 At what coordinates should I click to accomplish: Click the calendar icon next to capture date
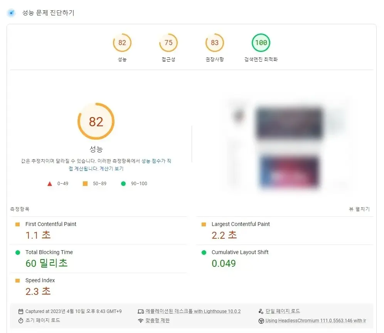[x=20, y=311]
